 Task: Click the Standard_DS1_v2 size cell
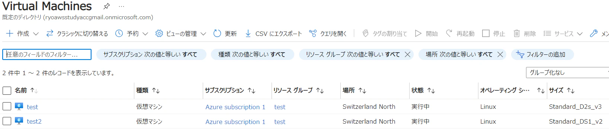[x=576, y=121]
